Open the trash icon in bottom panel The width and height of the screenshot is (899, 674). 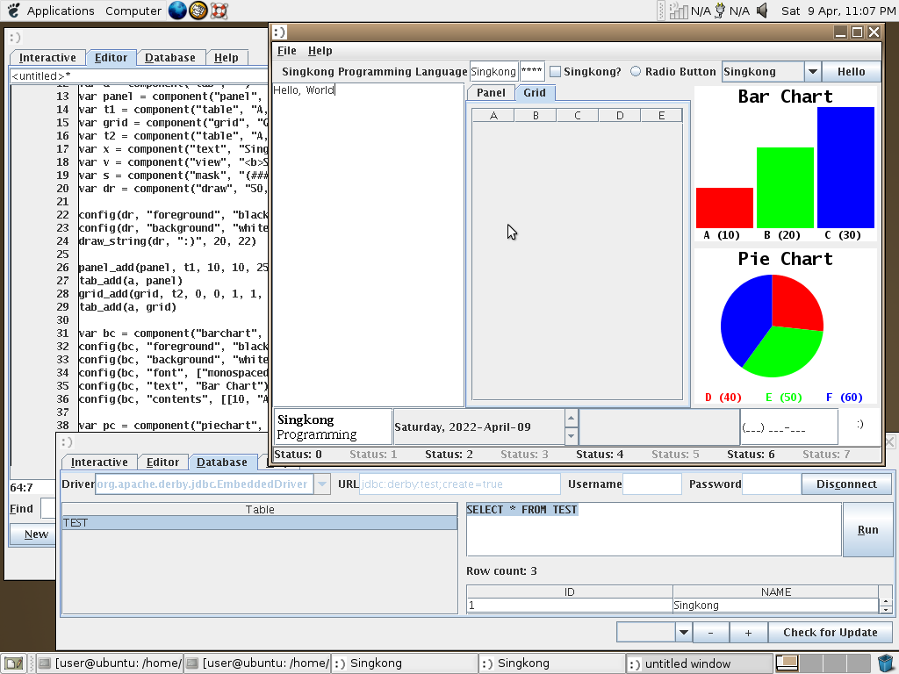(x=886, y=663)
